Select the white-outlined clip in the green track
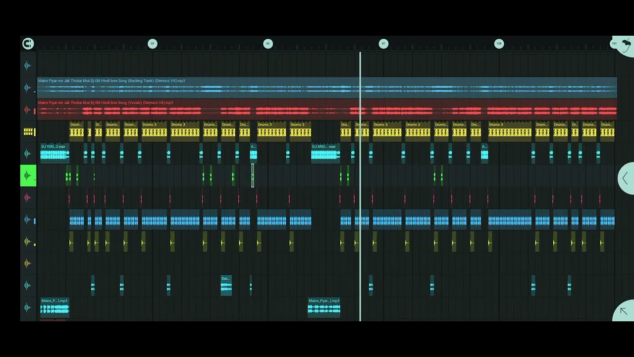The image size is (634, 357). coord(253,176)
